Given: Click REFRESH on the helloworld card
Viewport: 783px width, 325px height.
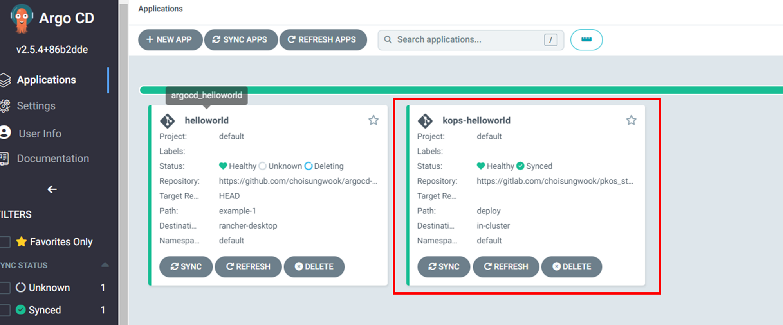Looking at the screenshot, I should click(x=248, y=267).
